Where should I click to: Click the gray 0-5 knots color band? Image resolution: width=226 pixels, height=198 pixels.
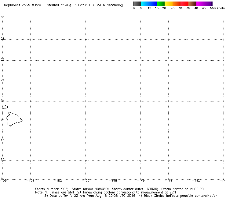pyautogui.click(x=137, y=4)
